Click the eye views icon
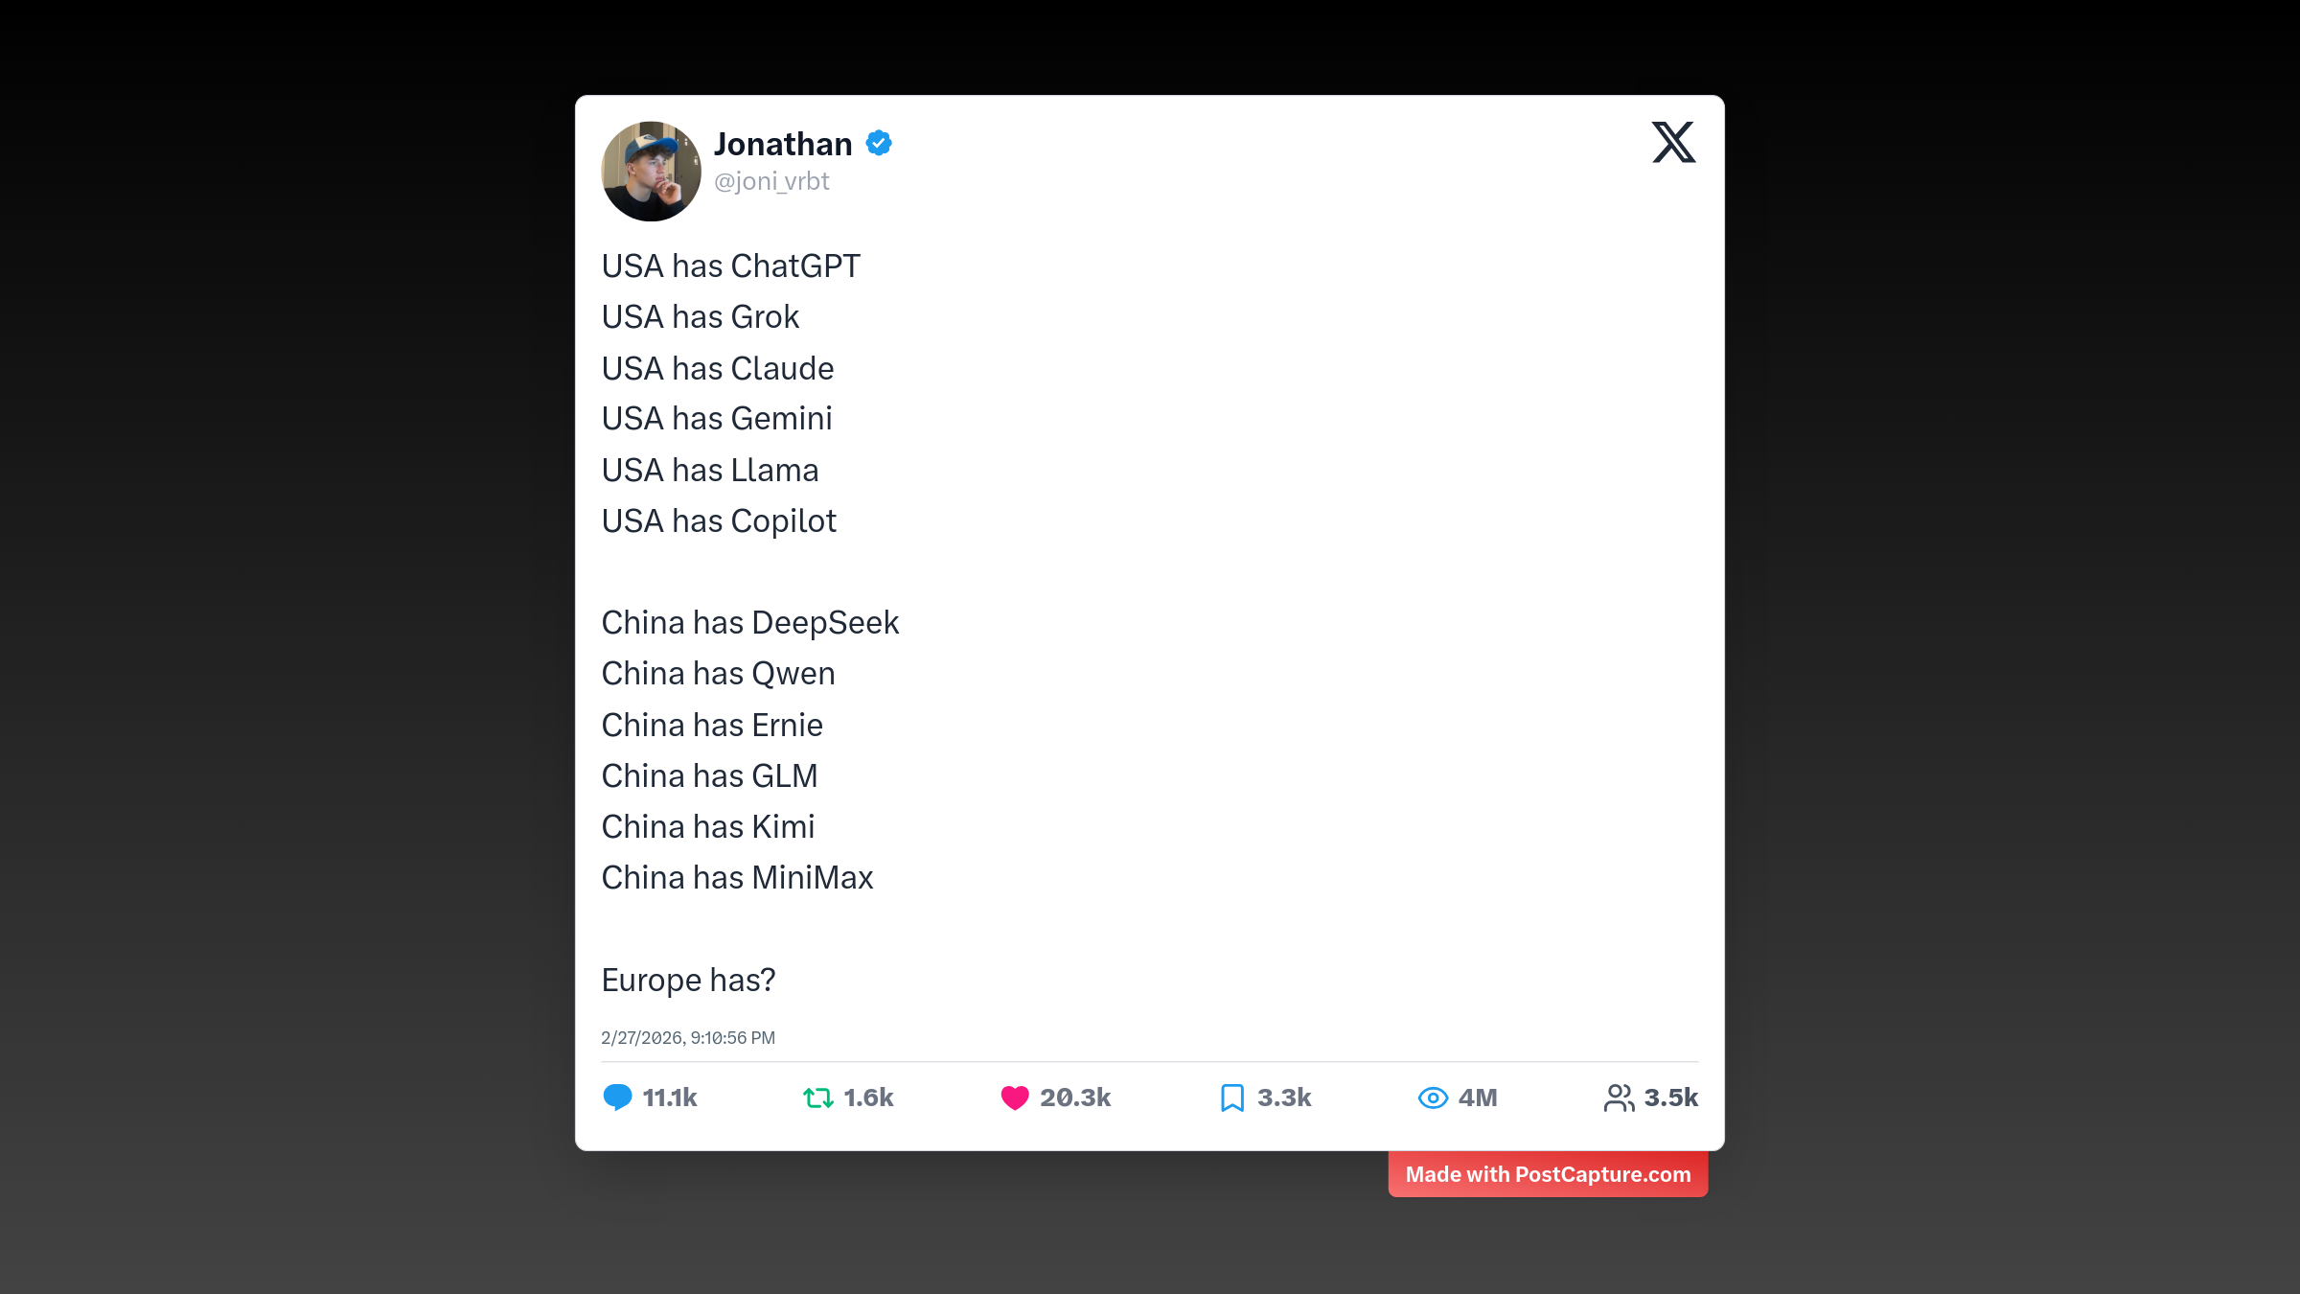The height and width of the screenshot is (1294, 2300). coord(1432,1098)
